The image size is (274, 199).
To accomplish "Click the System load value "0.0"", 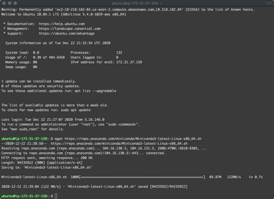I will 36,53.
